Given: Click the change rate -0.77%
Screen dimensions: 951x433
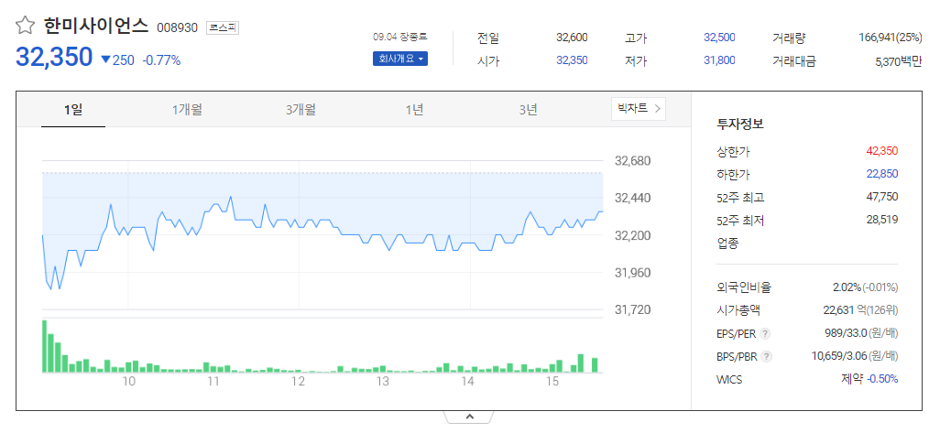Looking at the screenshot, I should tap(162, 60).
